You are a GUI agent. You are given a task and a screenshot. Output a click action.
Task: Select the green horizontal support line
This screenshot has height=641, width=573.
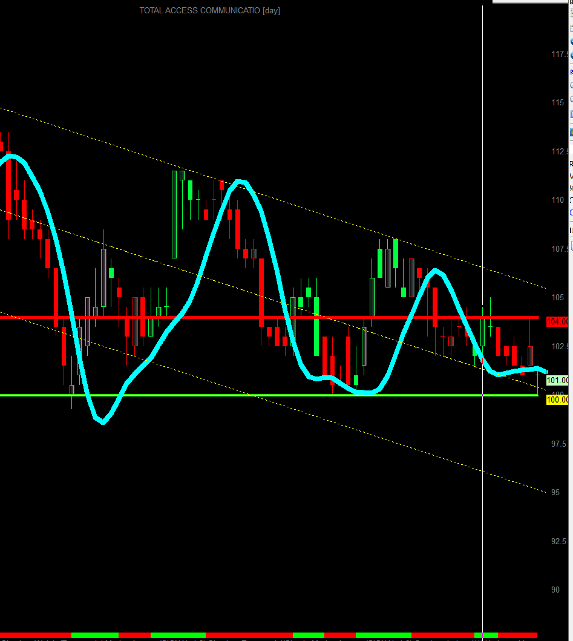(x=270, y=395)
